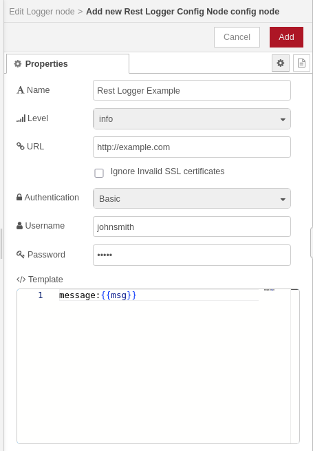Click line number 1 in the template gutter
Viewport: 313px width, 451px height.
point(41,295)
